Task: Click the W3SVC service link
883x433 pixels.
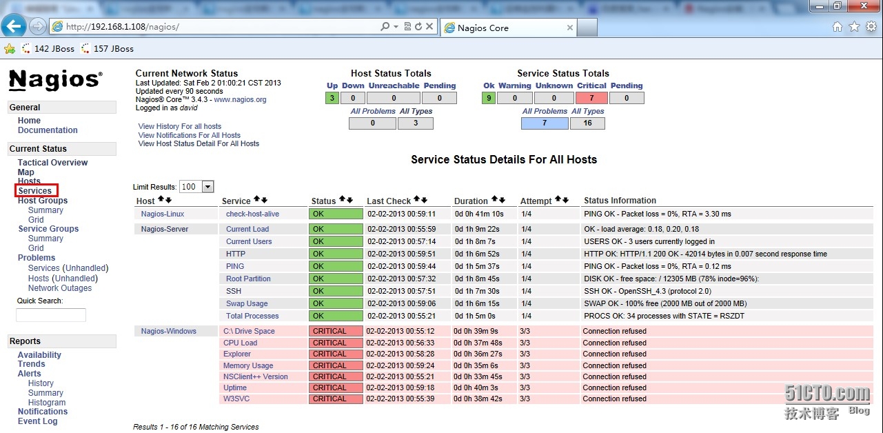Action: click(236, 399)
